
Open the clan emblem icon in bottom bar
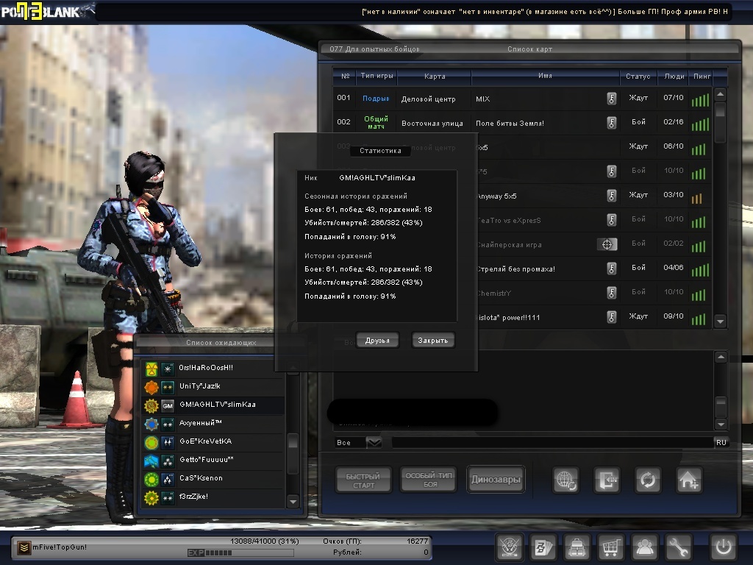click(508, 547)
